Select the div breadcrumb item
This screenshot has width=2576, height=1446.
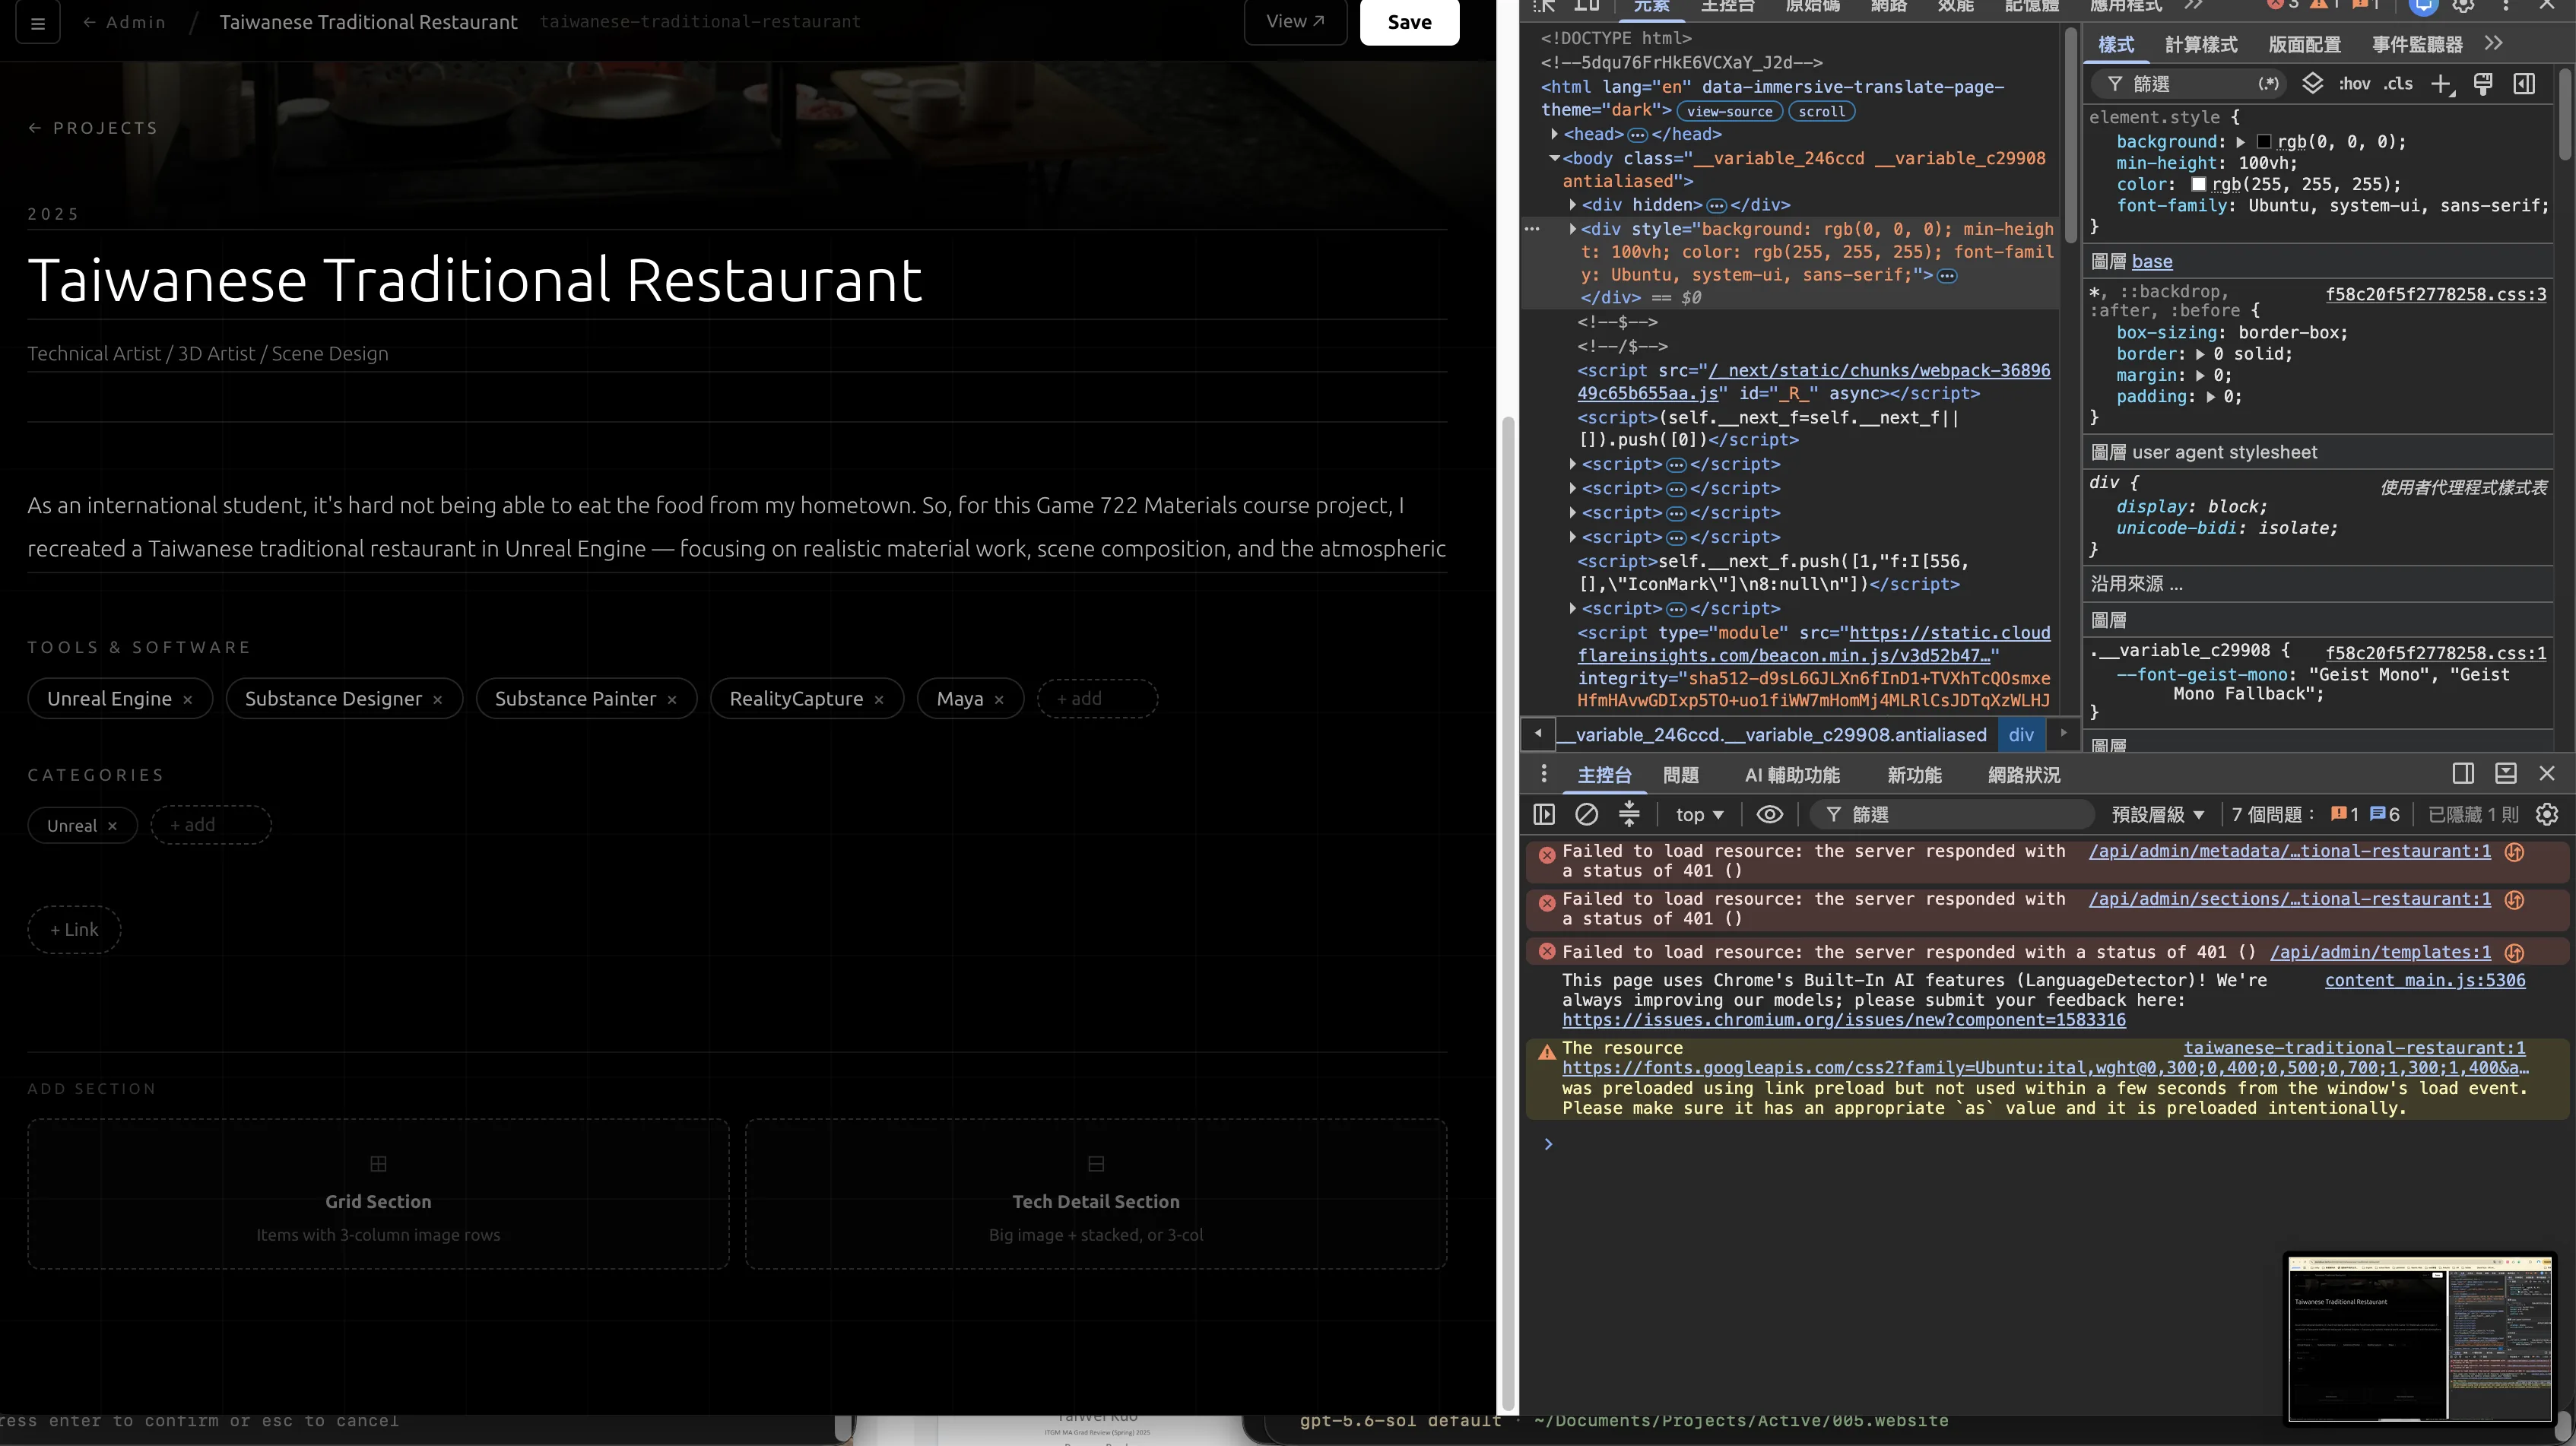coord(2021,735)
